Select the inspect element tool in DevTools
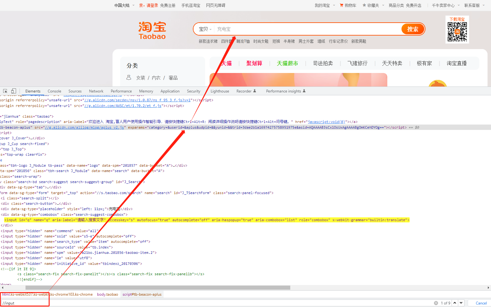The height and width of the screenshot is (307, 491). [x=5, y=91]
